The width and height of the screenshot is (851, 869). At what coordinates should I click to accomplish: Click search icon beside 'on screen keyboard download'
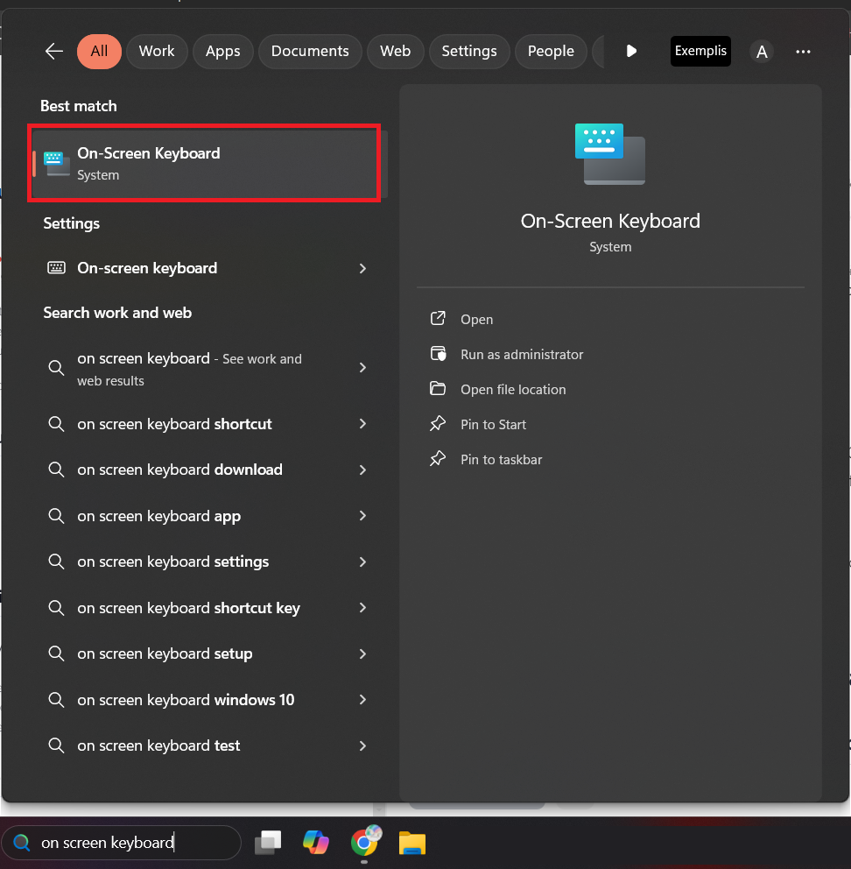coord(56,470)
